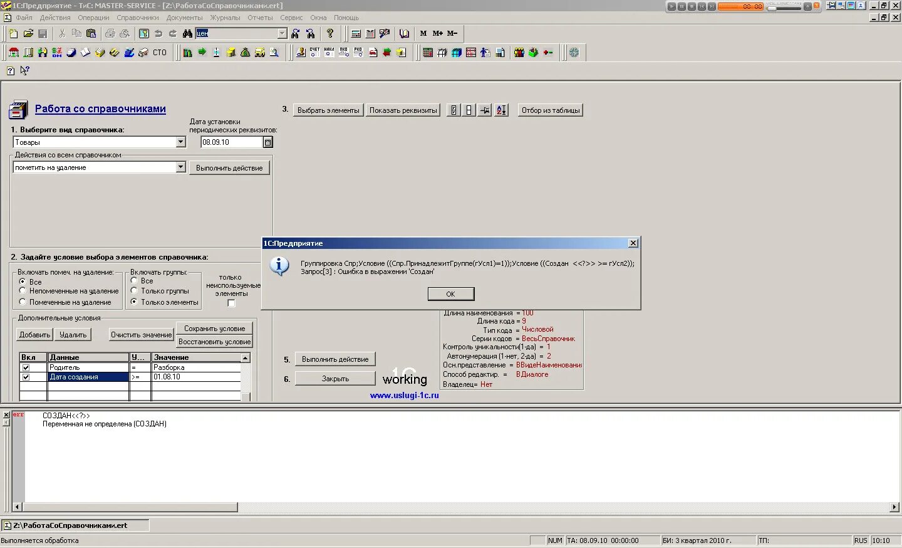Toggle Вкл checkbox for Дата создания row
Viewport: 902px width, 548px height.
click(x=26, y=377)
